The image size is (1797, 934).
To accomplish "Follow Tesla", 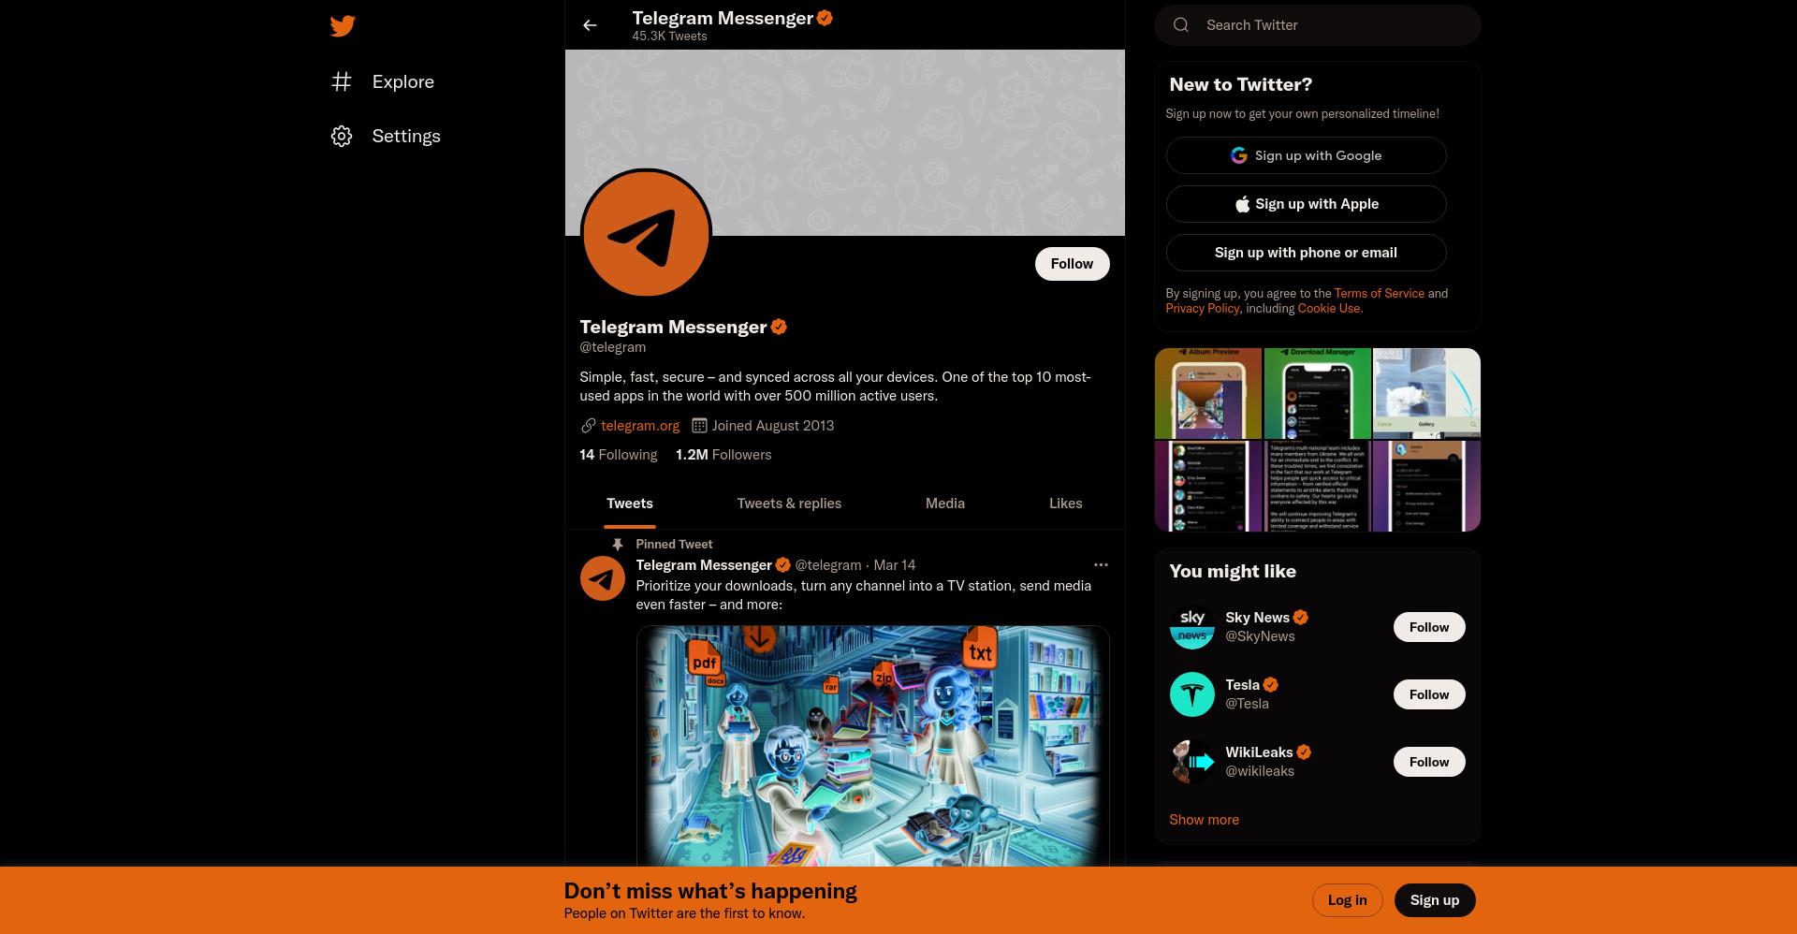I will (x=1429, y=694).
